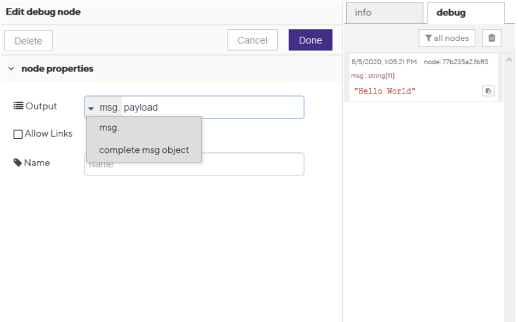Image resolution: width=518 pixels, height=322 pixels.
Task: Clear debug messages with the trash icon
Action: (x=492, y=38)
